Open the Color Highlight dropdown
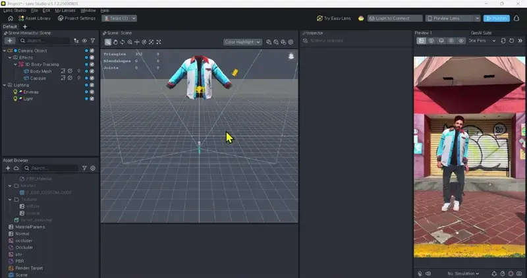Screen dimensions: 527x278 click(x=242, y=42)
